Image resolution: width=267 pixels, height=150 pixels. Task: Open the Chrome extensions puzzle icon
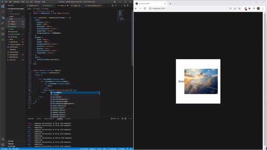pyautogui.click(x=249, y=8)
